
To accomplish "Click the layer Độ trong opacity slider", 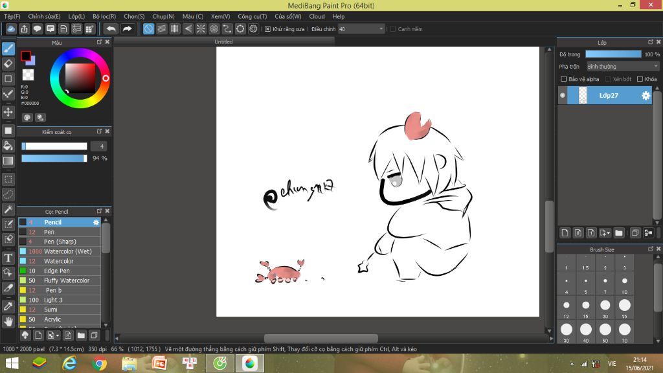I will pyautogui.click(x=613, y=54).
